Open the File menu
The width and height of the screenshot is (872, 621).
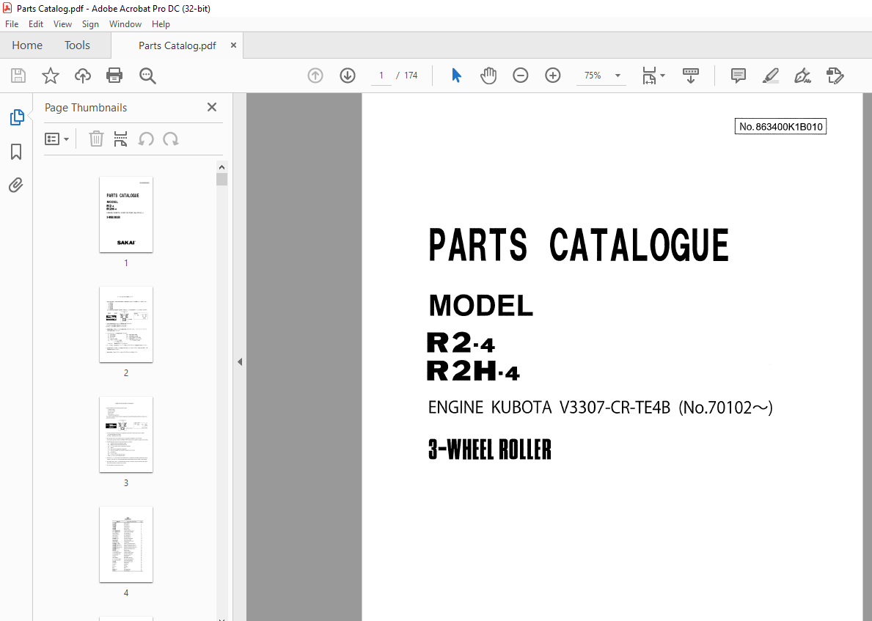(x=12, y=24)
